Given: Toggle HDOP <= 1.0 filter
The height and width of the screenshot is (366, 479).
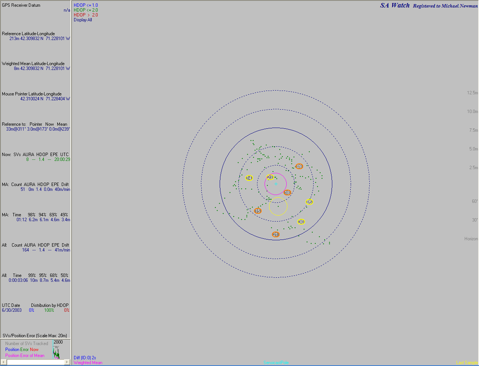Looking at the screenshot, I should [86, 5].
